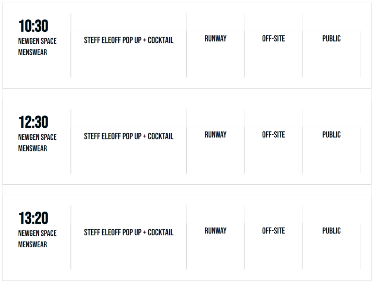Click the 10:30 time heading
This screenshot has width=374, height=282.
click(x=33, y=26)
